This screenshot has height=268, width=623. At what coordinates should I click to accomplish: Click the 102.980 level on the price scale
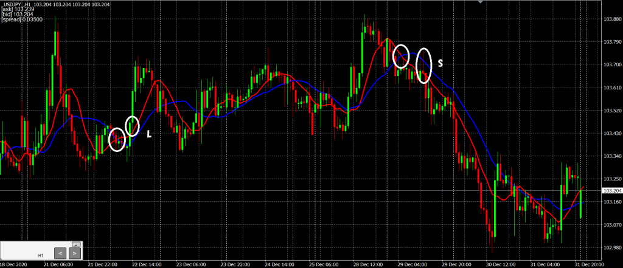(611, 247)
